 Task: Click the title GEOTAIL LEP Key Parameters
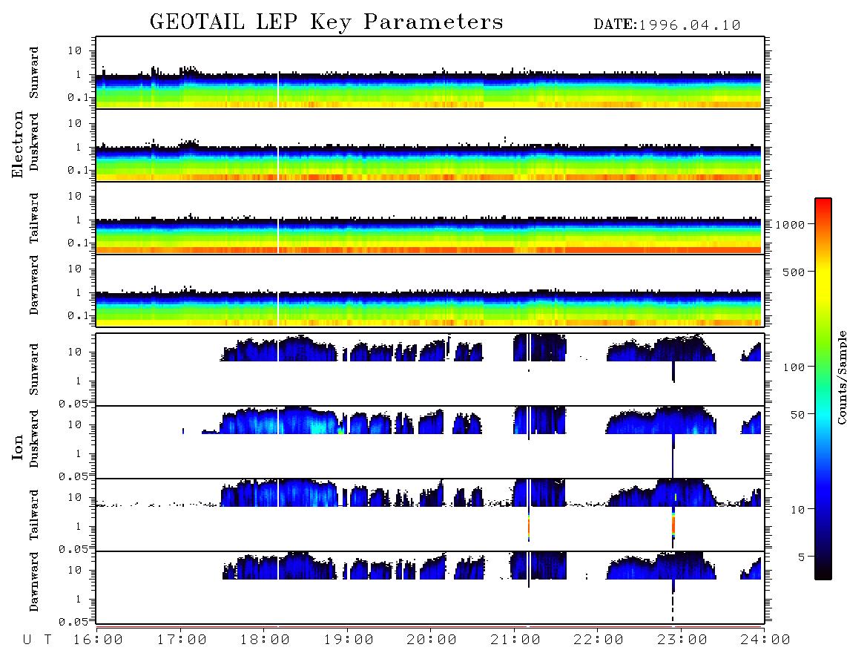[x=326, y=22]
